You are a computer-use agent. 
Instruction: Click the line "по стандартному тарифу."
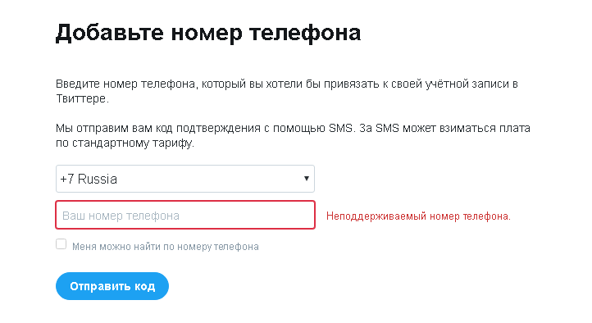125,143
